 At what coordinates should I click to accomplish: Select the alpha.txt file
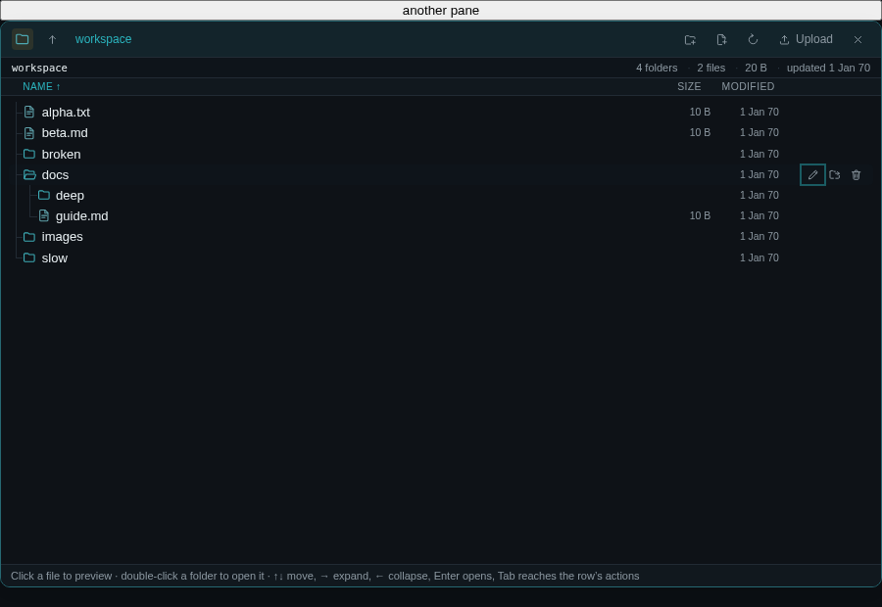[441, 112]
